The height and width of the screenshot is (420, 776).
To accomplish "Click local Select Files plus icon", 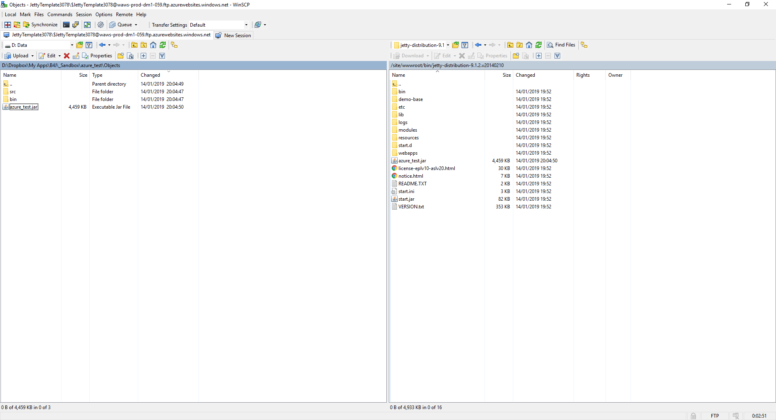I will tap(143, 56).
